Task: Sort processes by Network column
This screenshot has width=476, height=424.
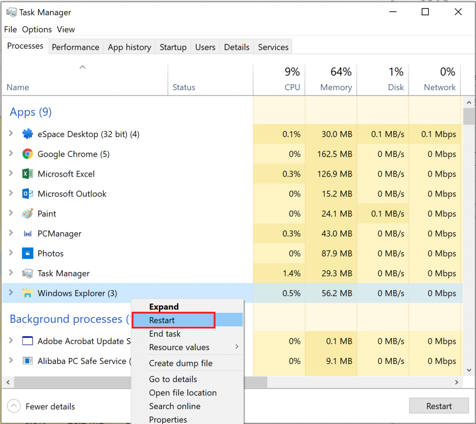Action: pyautogui.click(x=435, y=79)
